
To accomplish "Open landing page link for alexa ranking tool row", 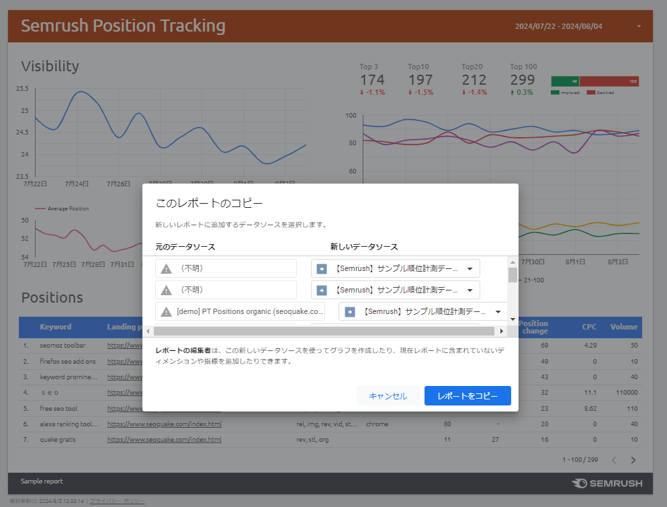I will click(164, 424).
